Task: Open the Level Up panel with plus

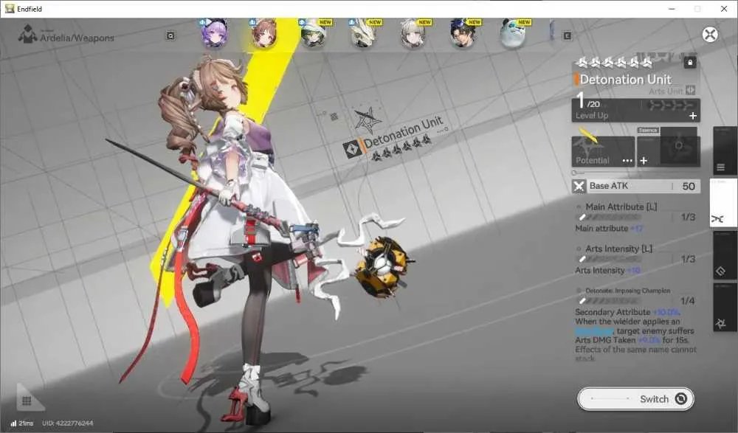Action: (693, 116)
